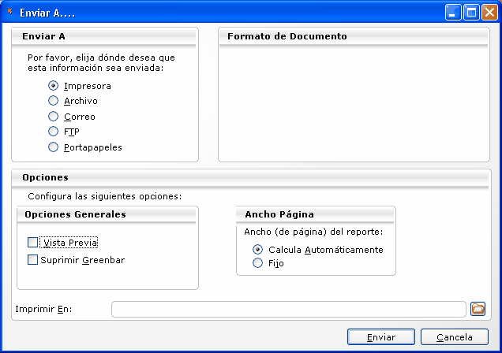Click the browse folder icon beside Imprimir En

tap(478, 308)
